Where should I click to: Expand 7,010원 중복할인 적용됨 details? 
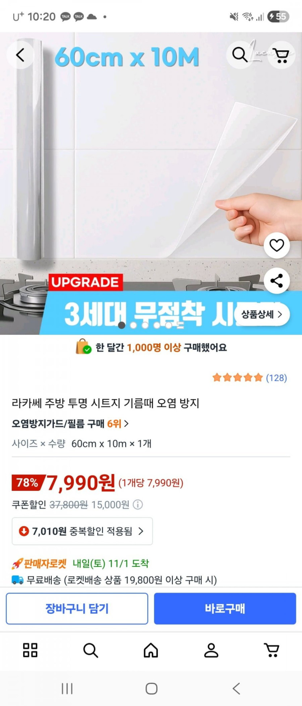(x=82, y=531)
